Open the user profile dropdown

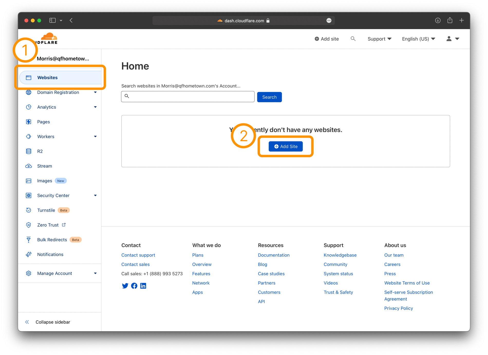tap(453, 39)
